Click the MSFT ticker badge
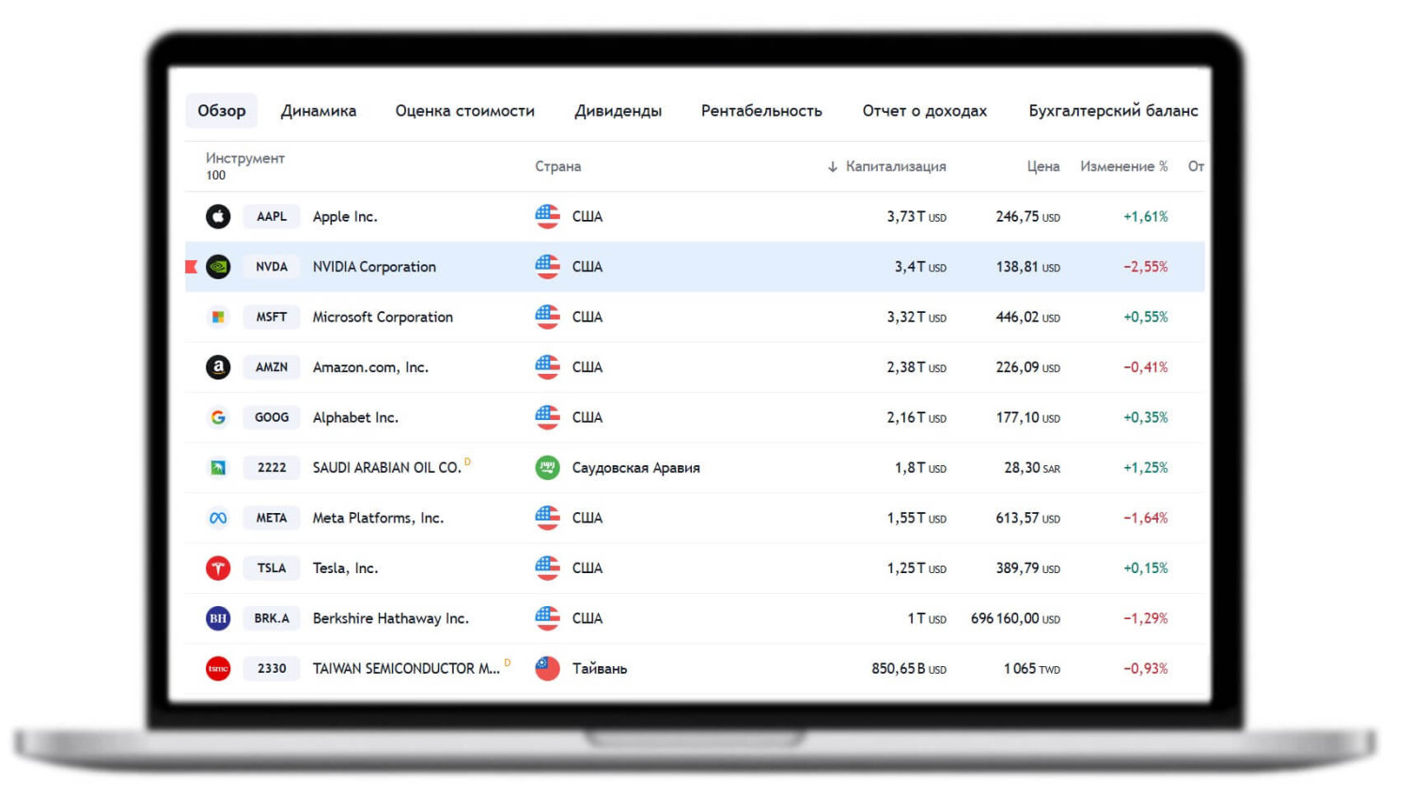The height and width of the screenshot is (793, 1410). coord(272,318)
